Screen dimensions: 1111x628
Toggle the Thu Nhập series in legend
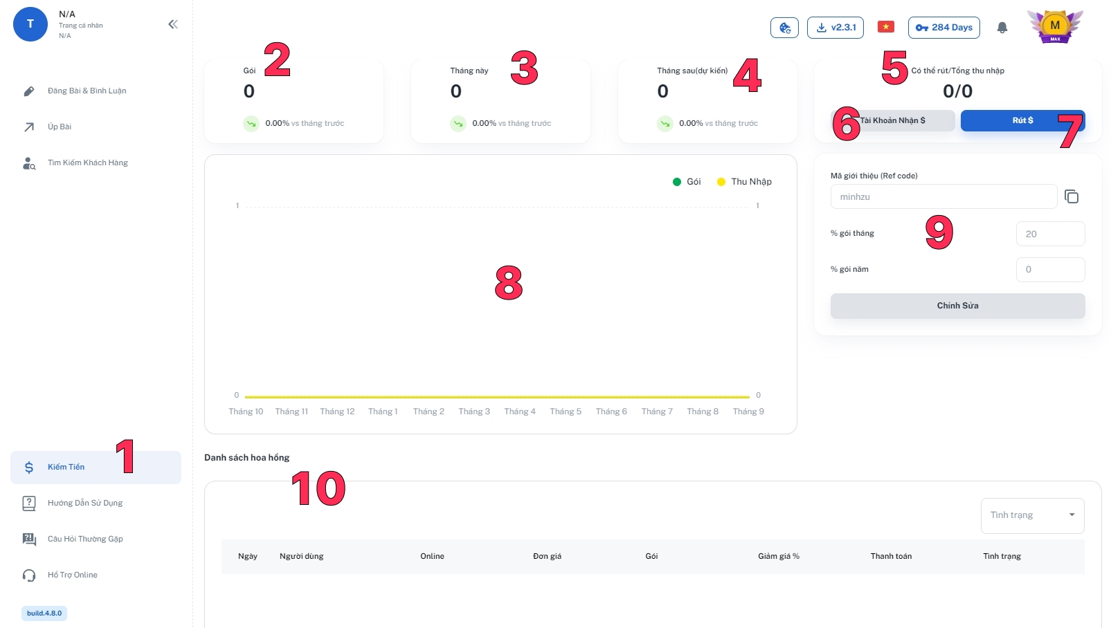point(744,182)
